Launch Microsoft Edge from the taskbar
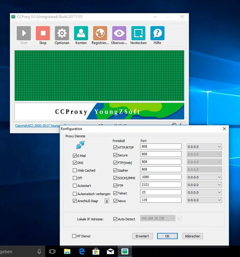 click(81, 251)
